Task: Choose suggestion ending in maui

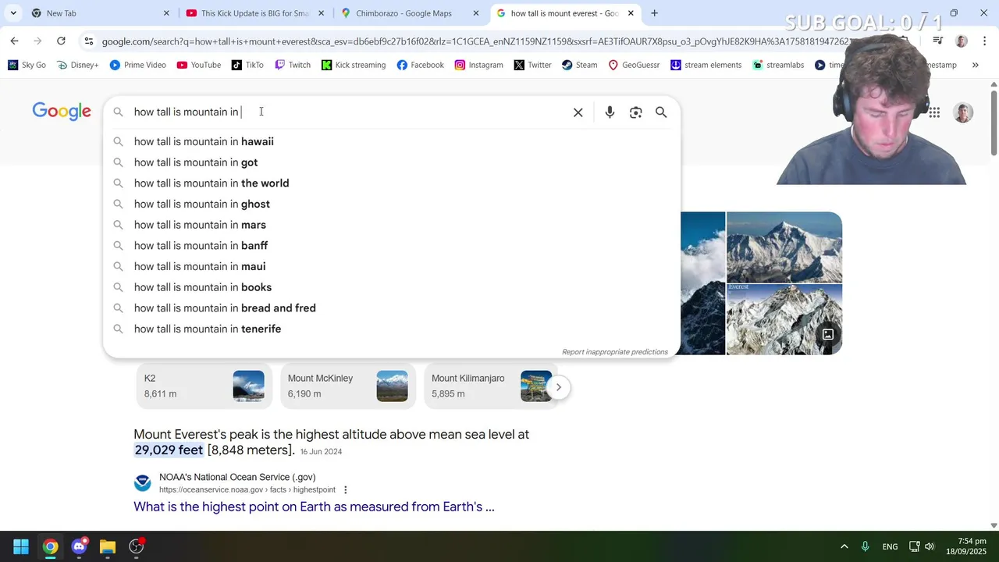Action: [392, 266]
